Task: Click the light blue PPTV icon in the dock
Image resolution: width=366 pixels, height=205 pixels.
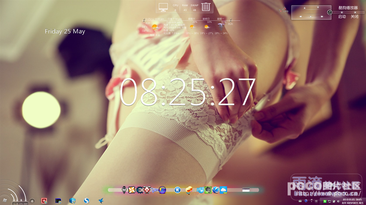Action: coord(200,190)
